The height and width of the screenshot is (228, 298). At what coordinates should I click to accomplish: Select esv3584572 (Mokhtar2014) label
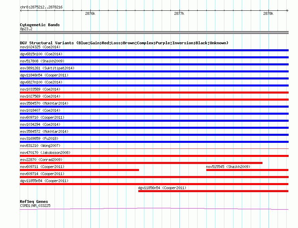[44, 131]
